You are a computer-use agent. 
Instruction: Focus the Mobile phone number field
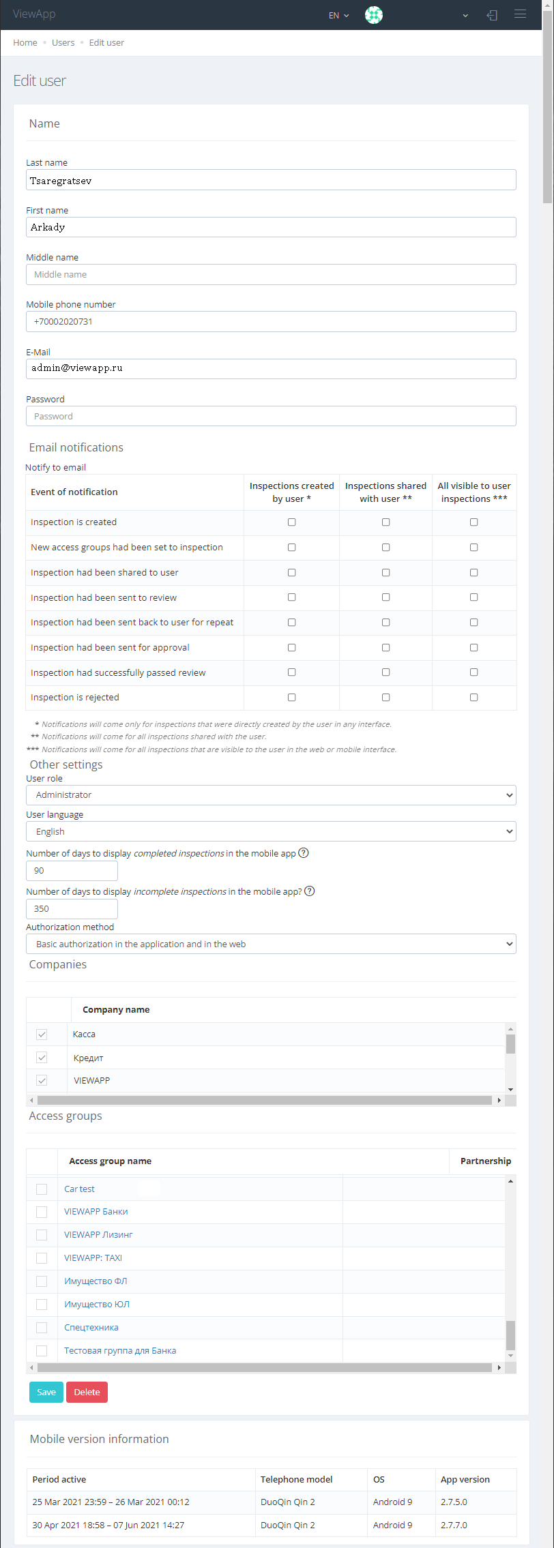[x=271, y=321]
